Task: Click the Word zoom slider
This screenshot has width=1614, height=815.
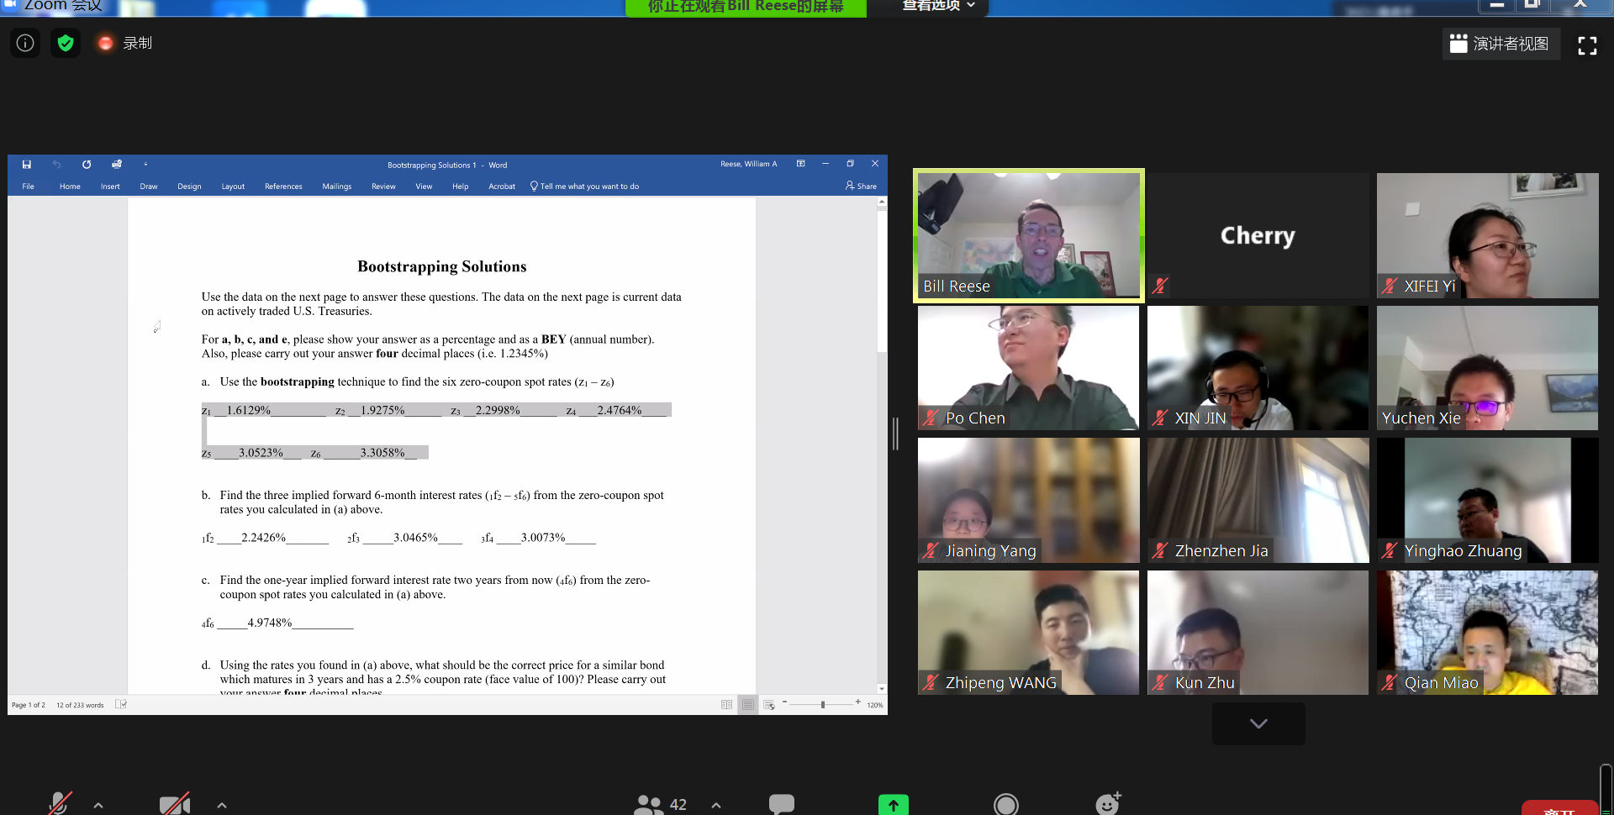Action: tap(822, 704)
